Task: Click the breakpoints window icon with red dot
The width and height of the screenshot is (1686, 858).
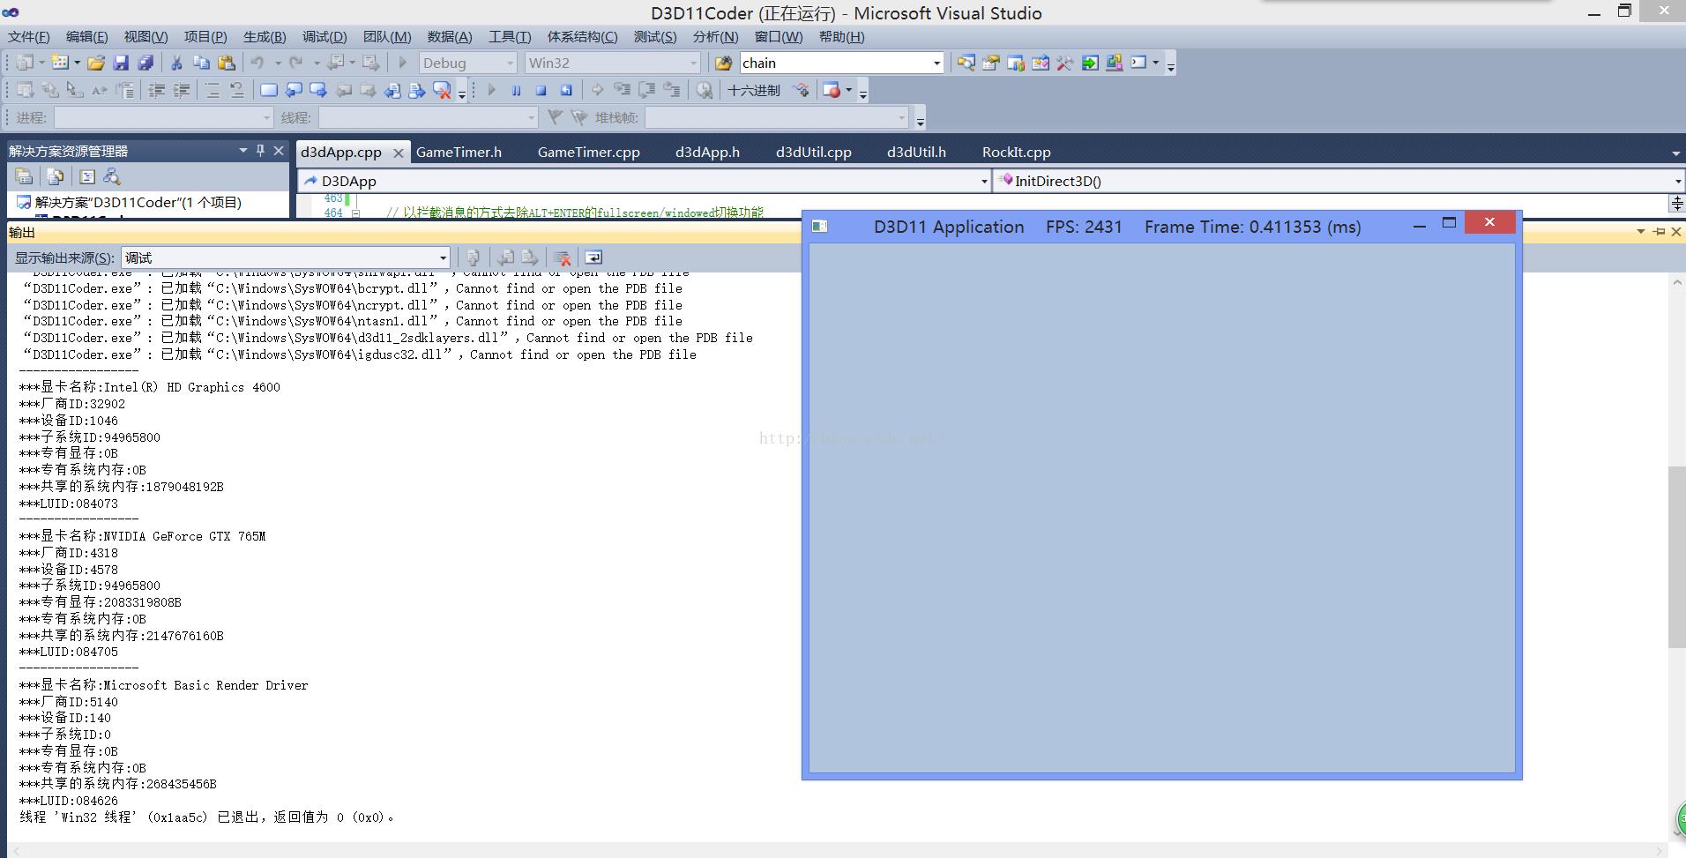Action: (x=832, y=90)
